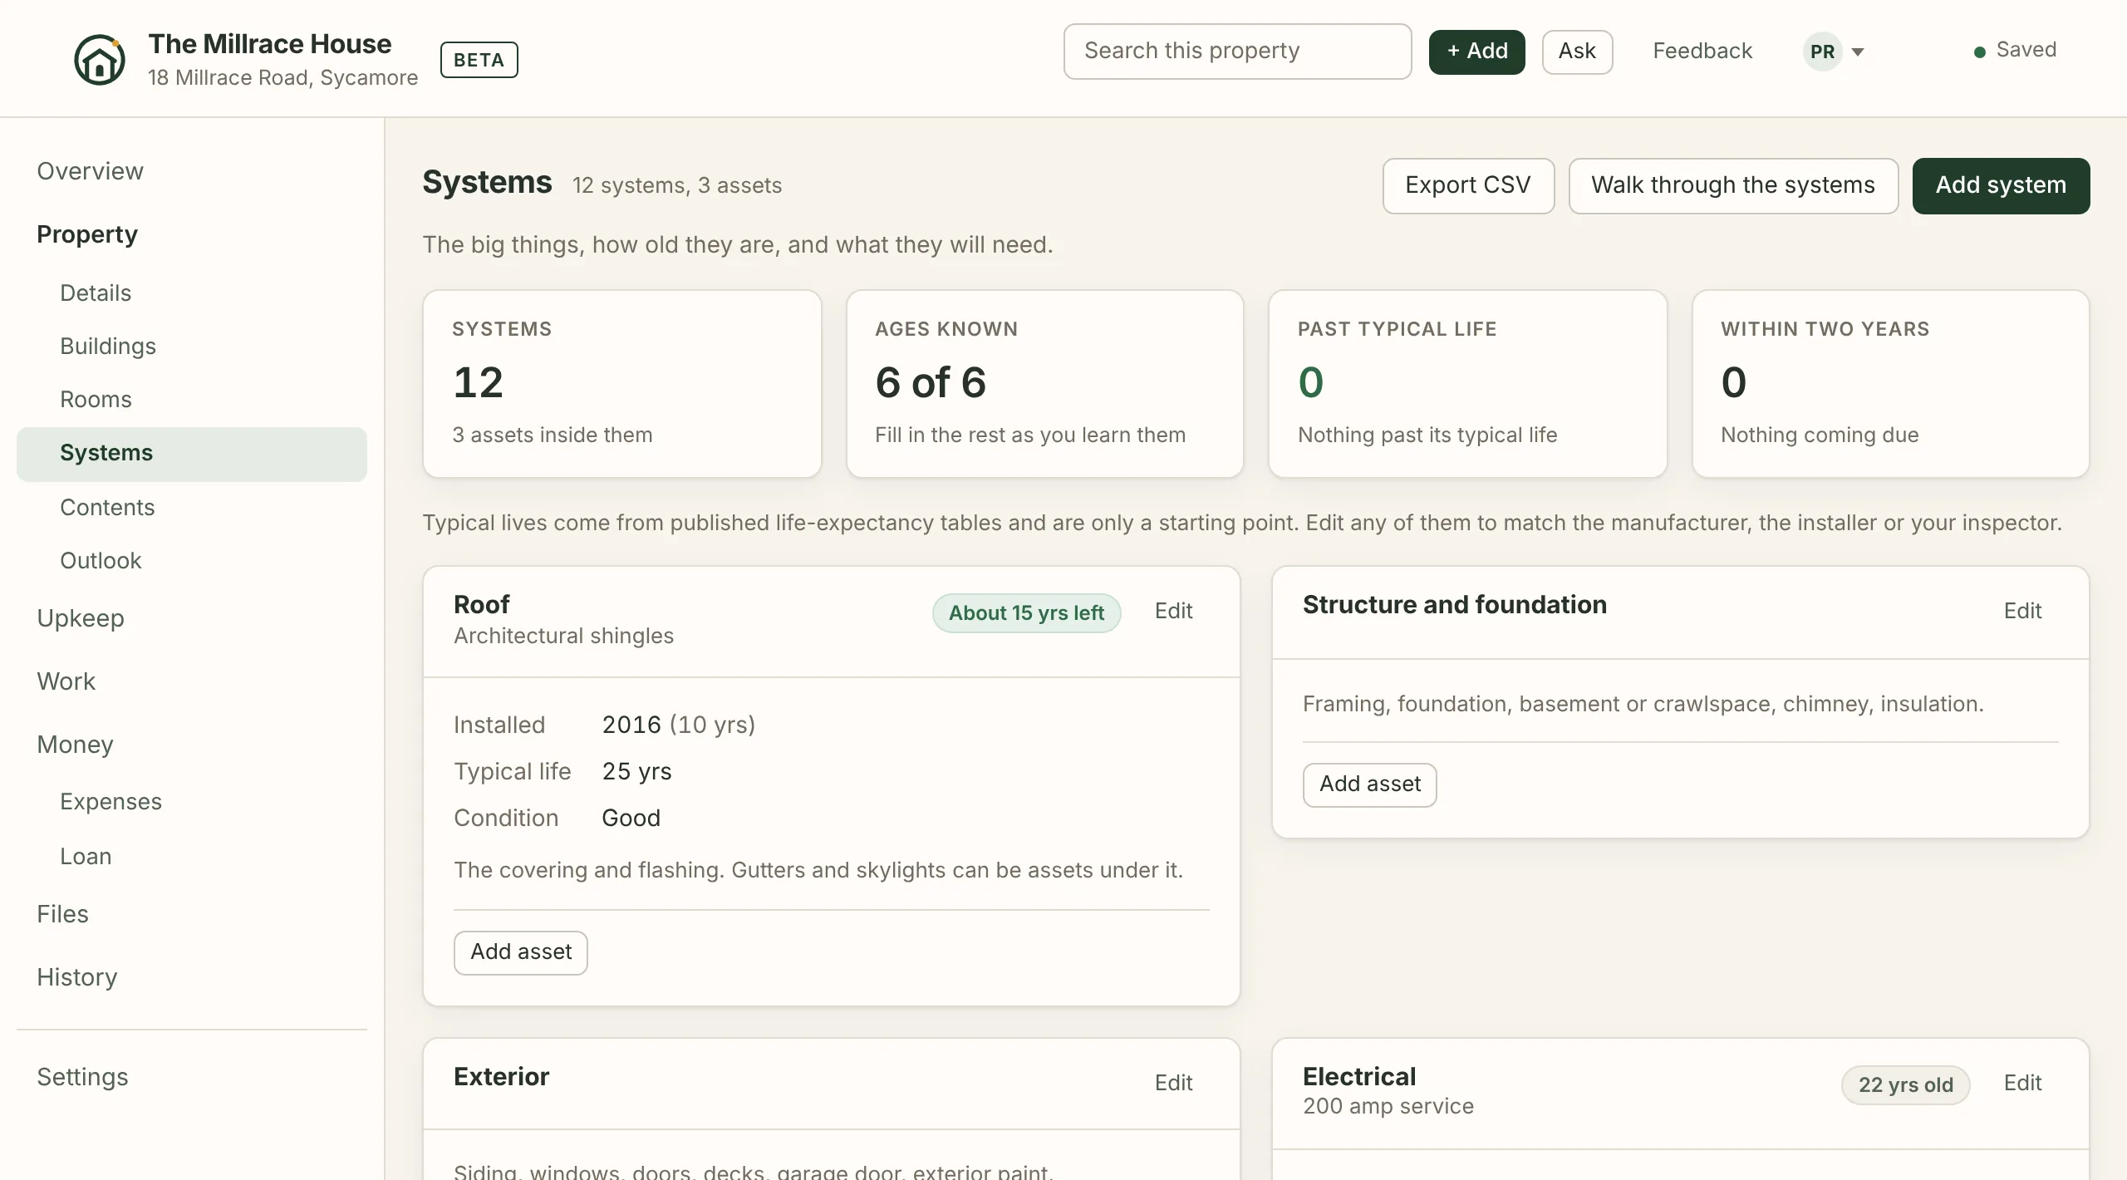The height and width of the screenshot is (1180, 2127).
Task: Click the + Add button in the header
Action: click(1476, 52)
